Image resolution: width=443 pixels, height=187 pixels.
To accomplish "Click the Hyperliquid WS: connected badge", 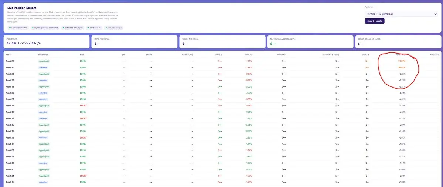I will click(45, 28).
